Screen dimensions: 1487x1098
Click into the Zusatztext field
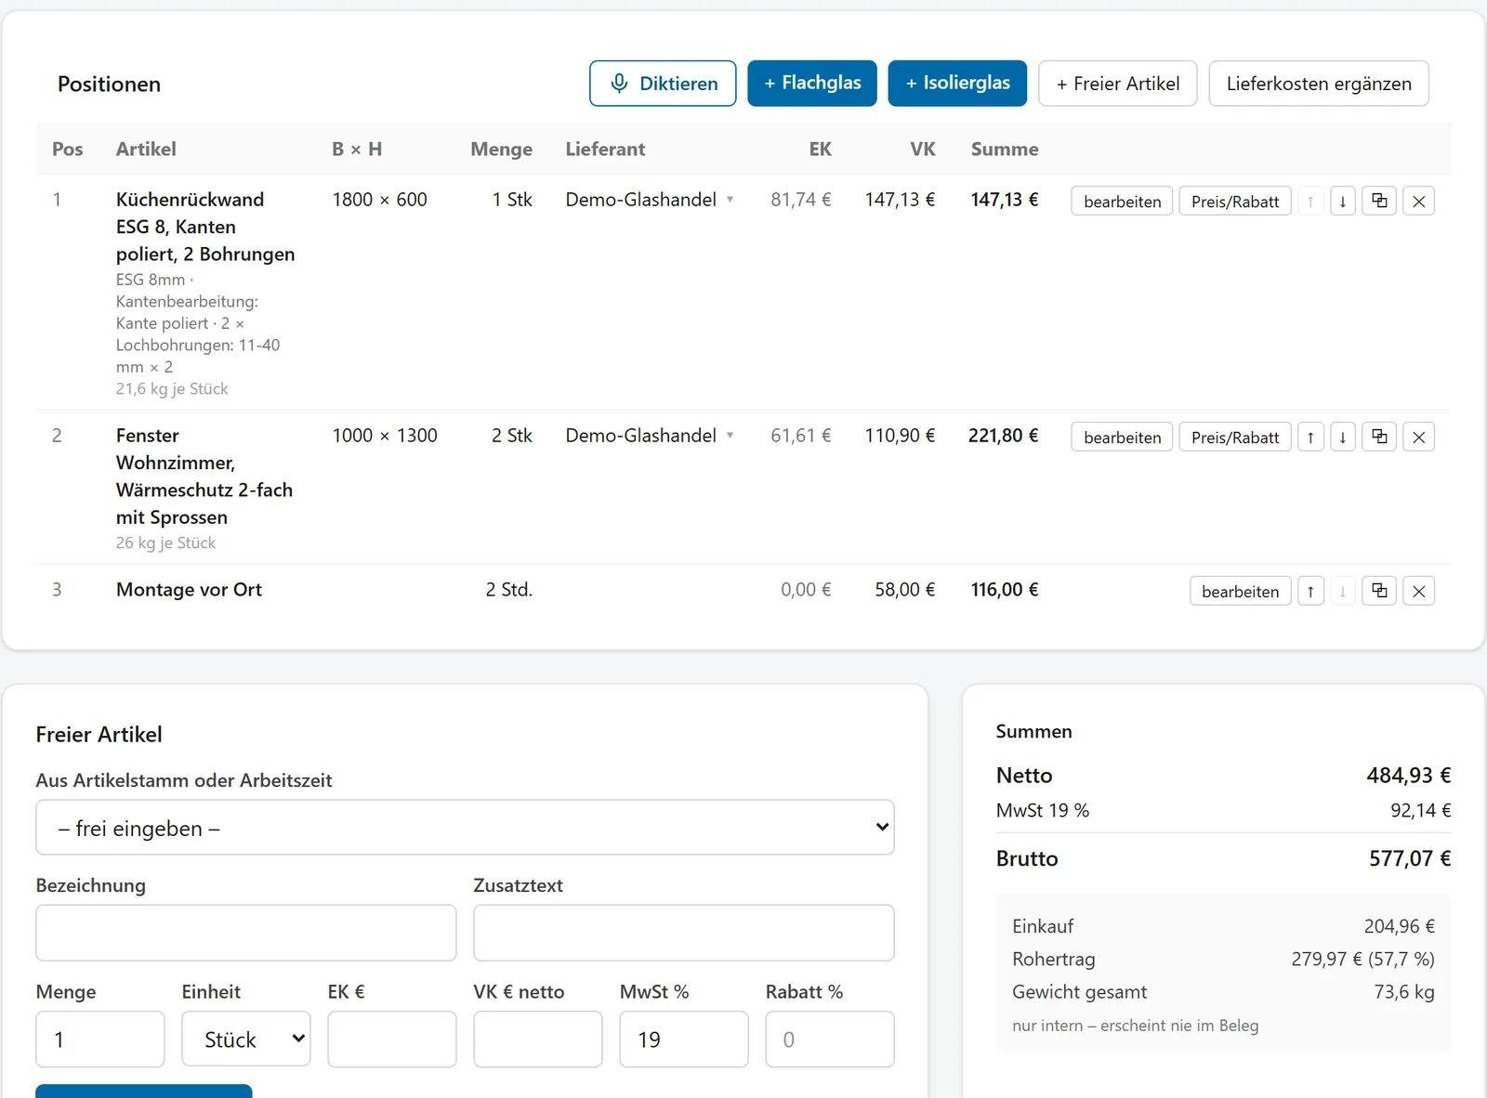(x=684, y=933)
